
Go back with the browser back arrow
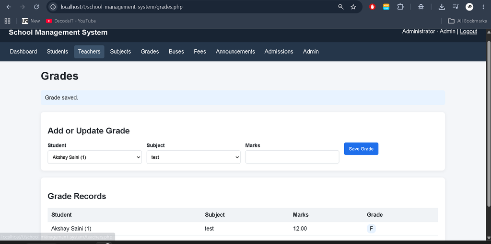(9, 7)
